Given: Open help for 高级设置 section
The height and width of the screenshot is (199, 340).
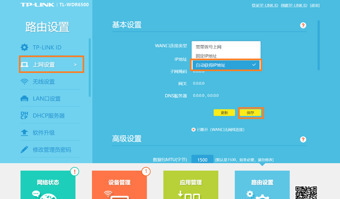Looking at the screenshot, I should (x=303, y=139).
